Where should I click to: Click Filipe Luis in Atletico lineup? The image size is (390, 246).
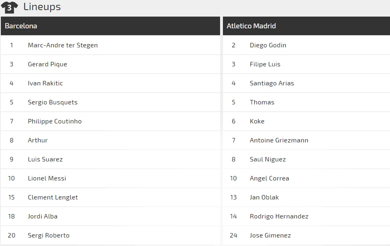265,64
